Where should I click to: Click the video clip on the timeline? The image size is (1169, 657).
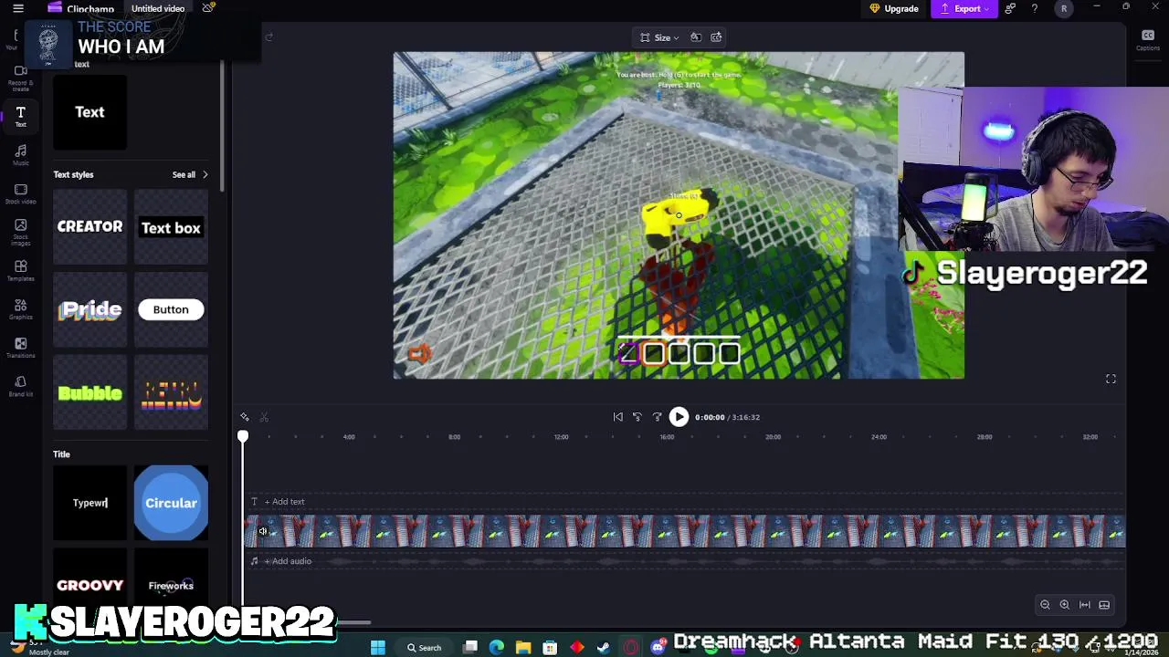click(684, 531)
